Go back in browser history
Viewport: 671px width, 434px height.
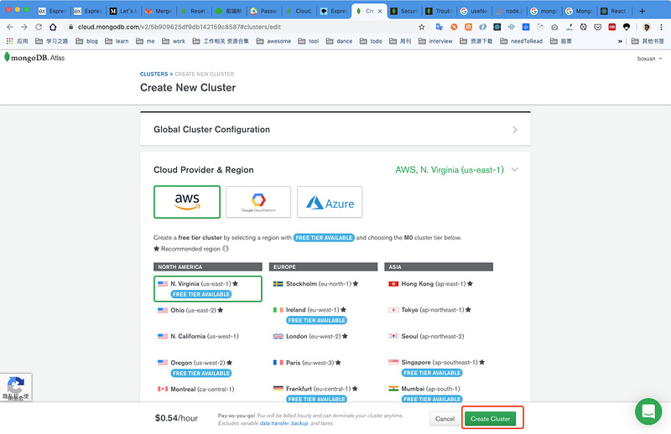pyautogui.click(x=10, y=27)
